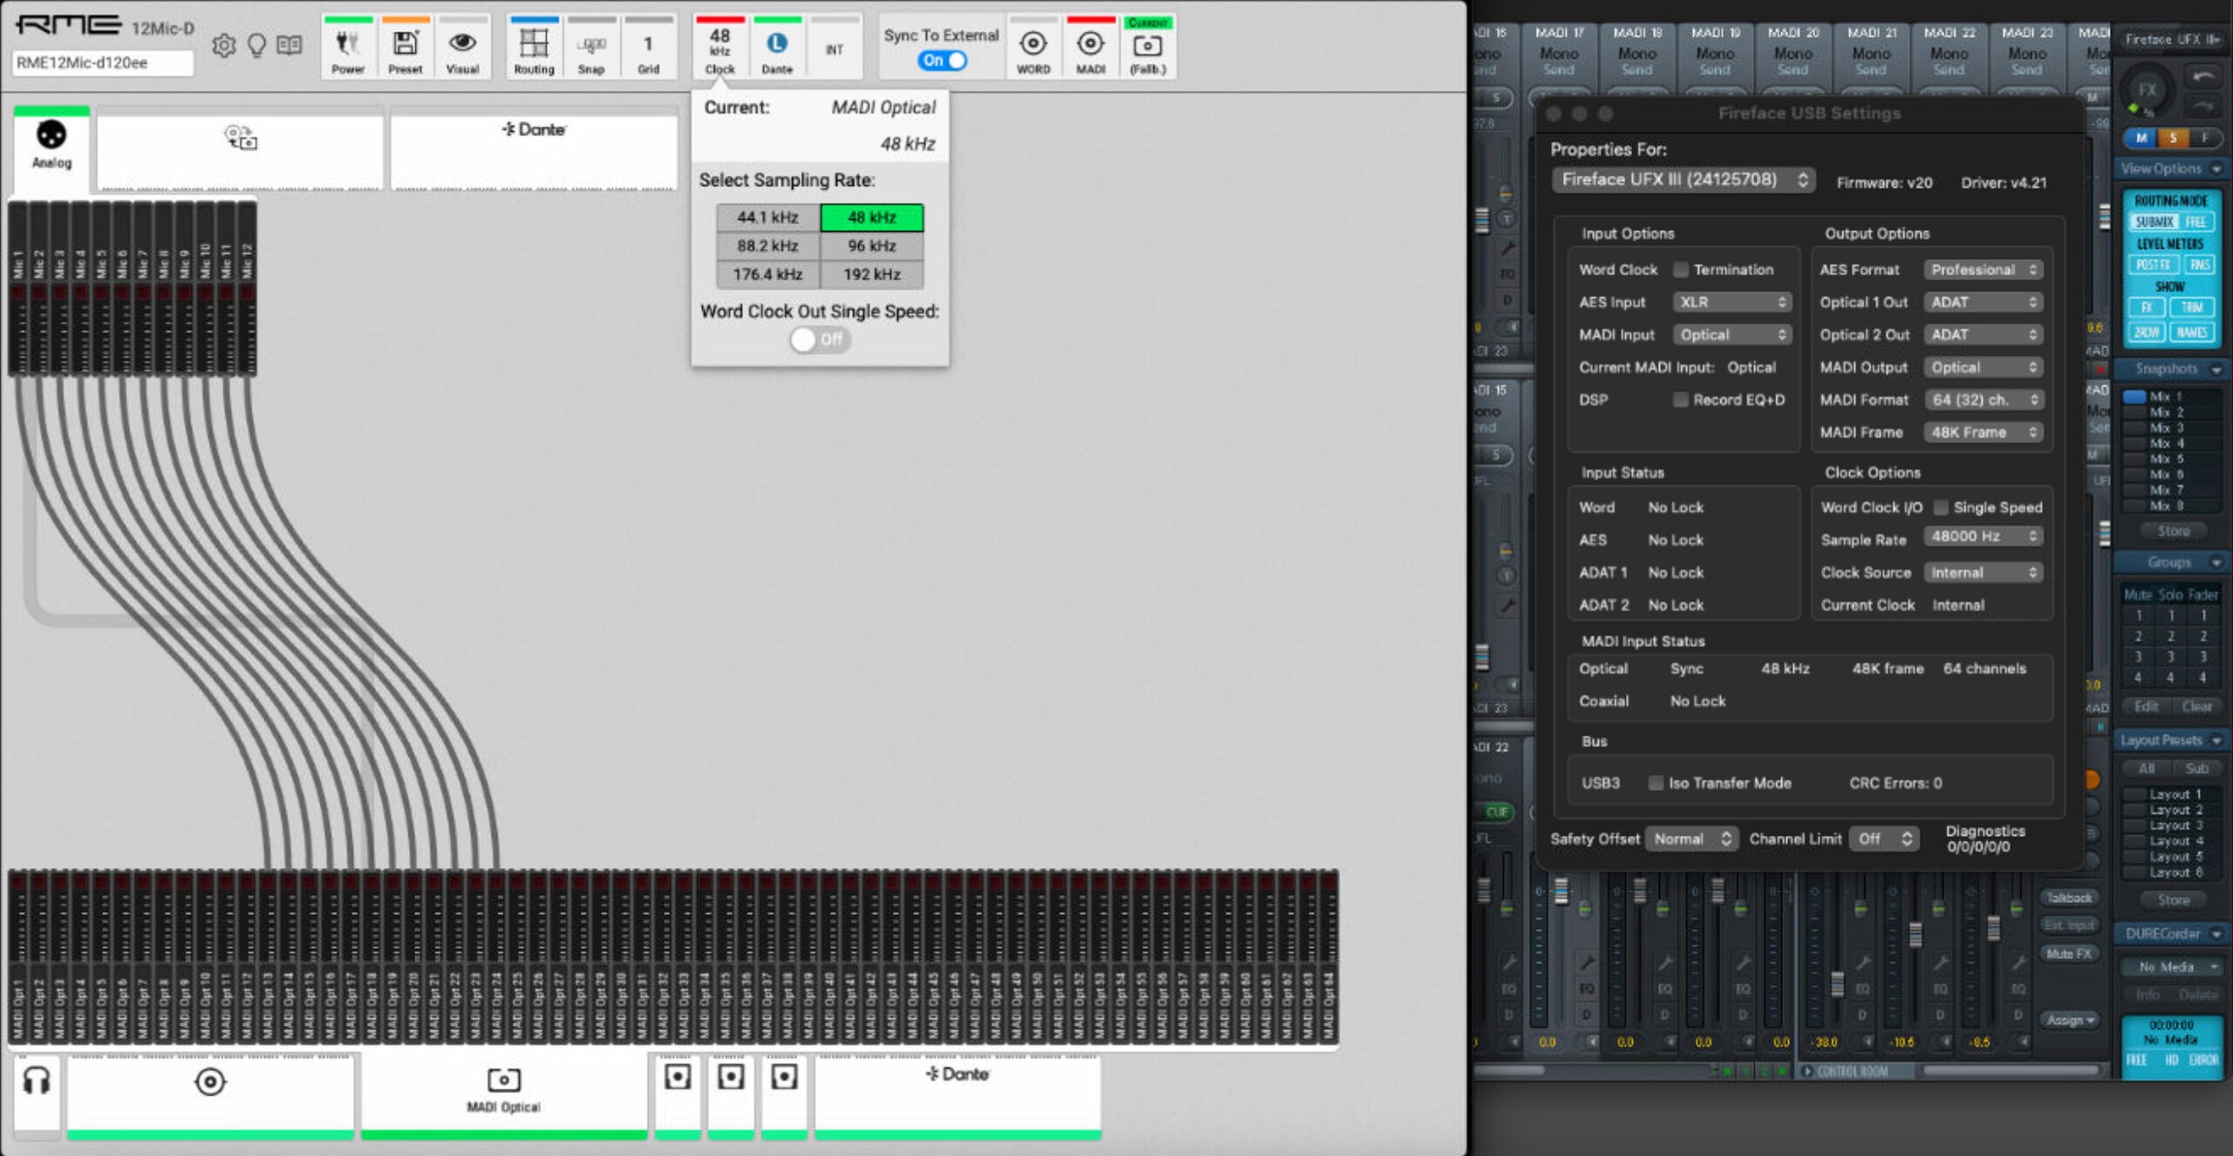
Task: Open the AES Input XLR dropdown
Action: click(1731, 302)
